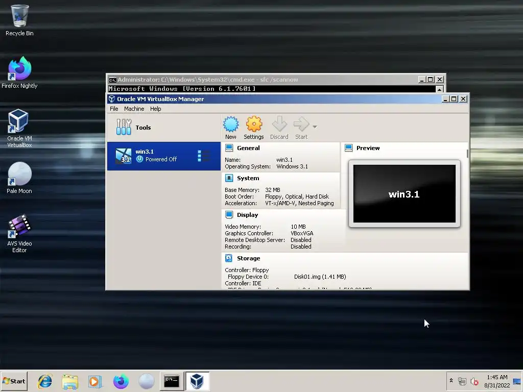Screen dimensions: 523x392
Task: Click the Video Memory 10 MB value
Action: [x=298, y=227]
